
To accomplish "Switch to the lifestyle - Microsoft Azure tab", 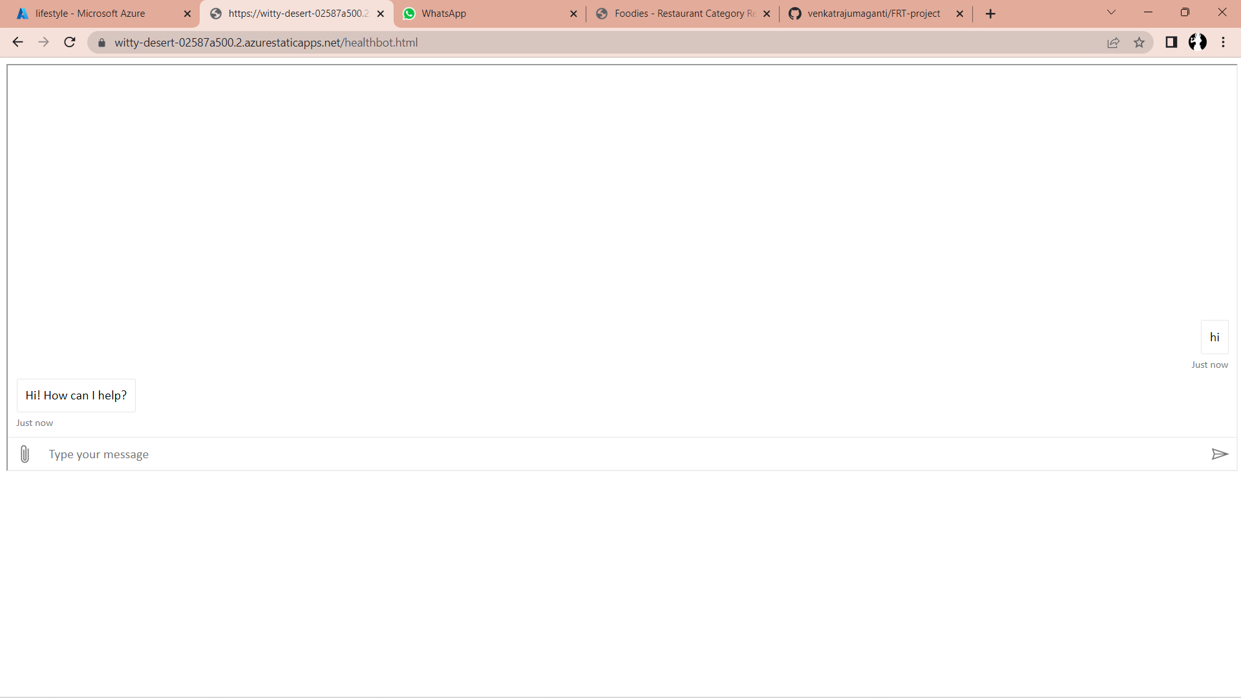I will point(90,14).
